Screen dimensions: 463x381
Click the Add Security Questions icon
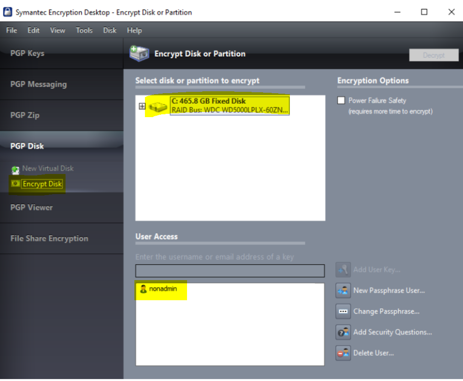tap(343, 332)
